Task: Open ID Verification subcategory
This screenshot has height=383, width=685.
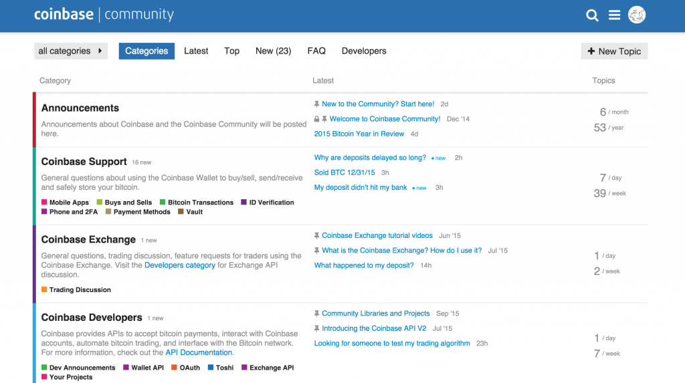Action: point(268,203)
